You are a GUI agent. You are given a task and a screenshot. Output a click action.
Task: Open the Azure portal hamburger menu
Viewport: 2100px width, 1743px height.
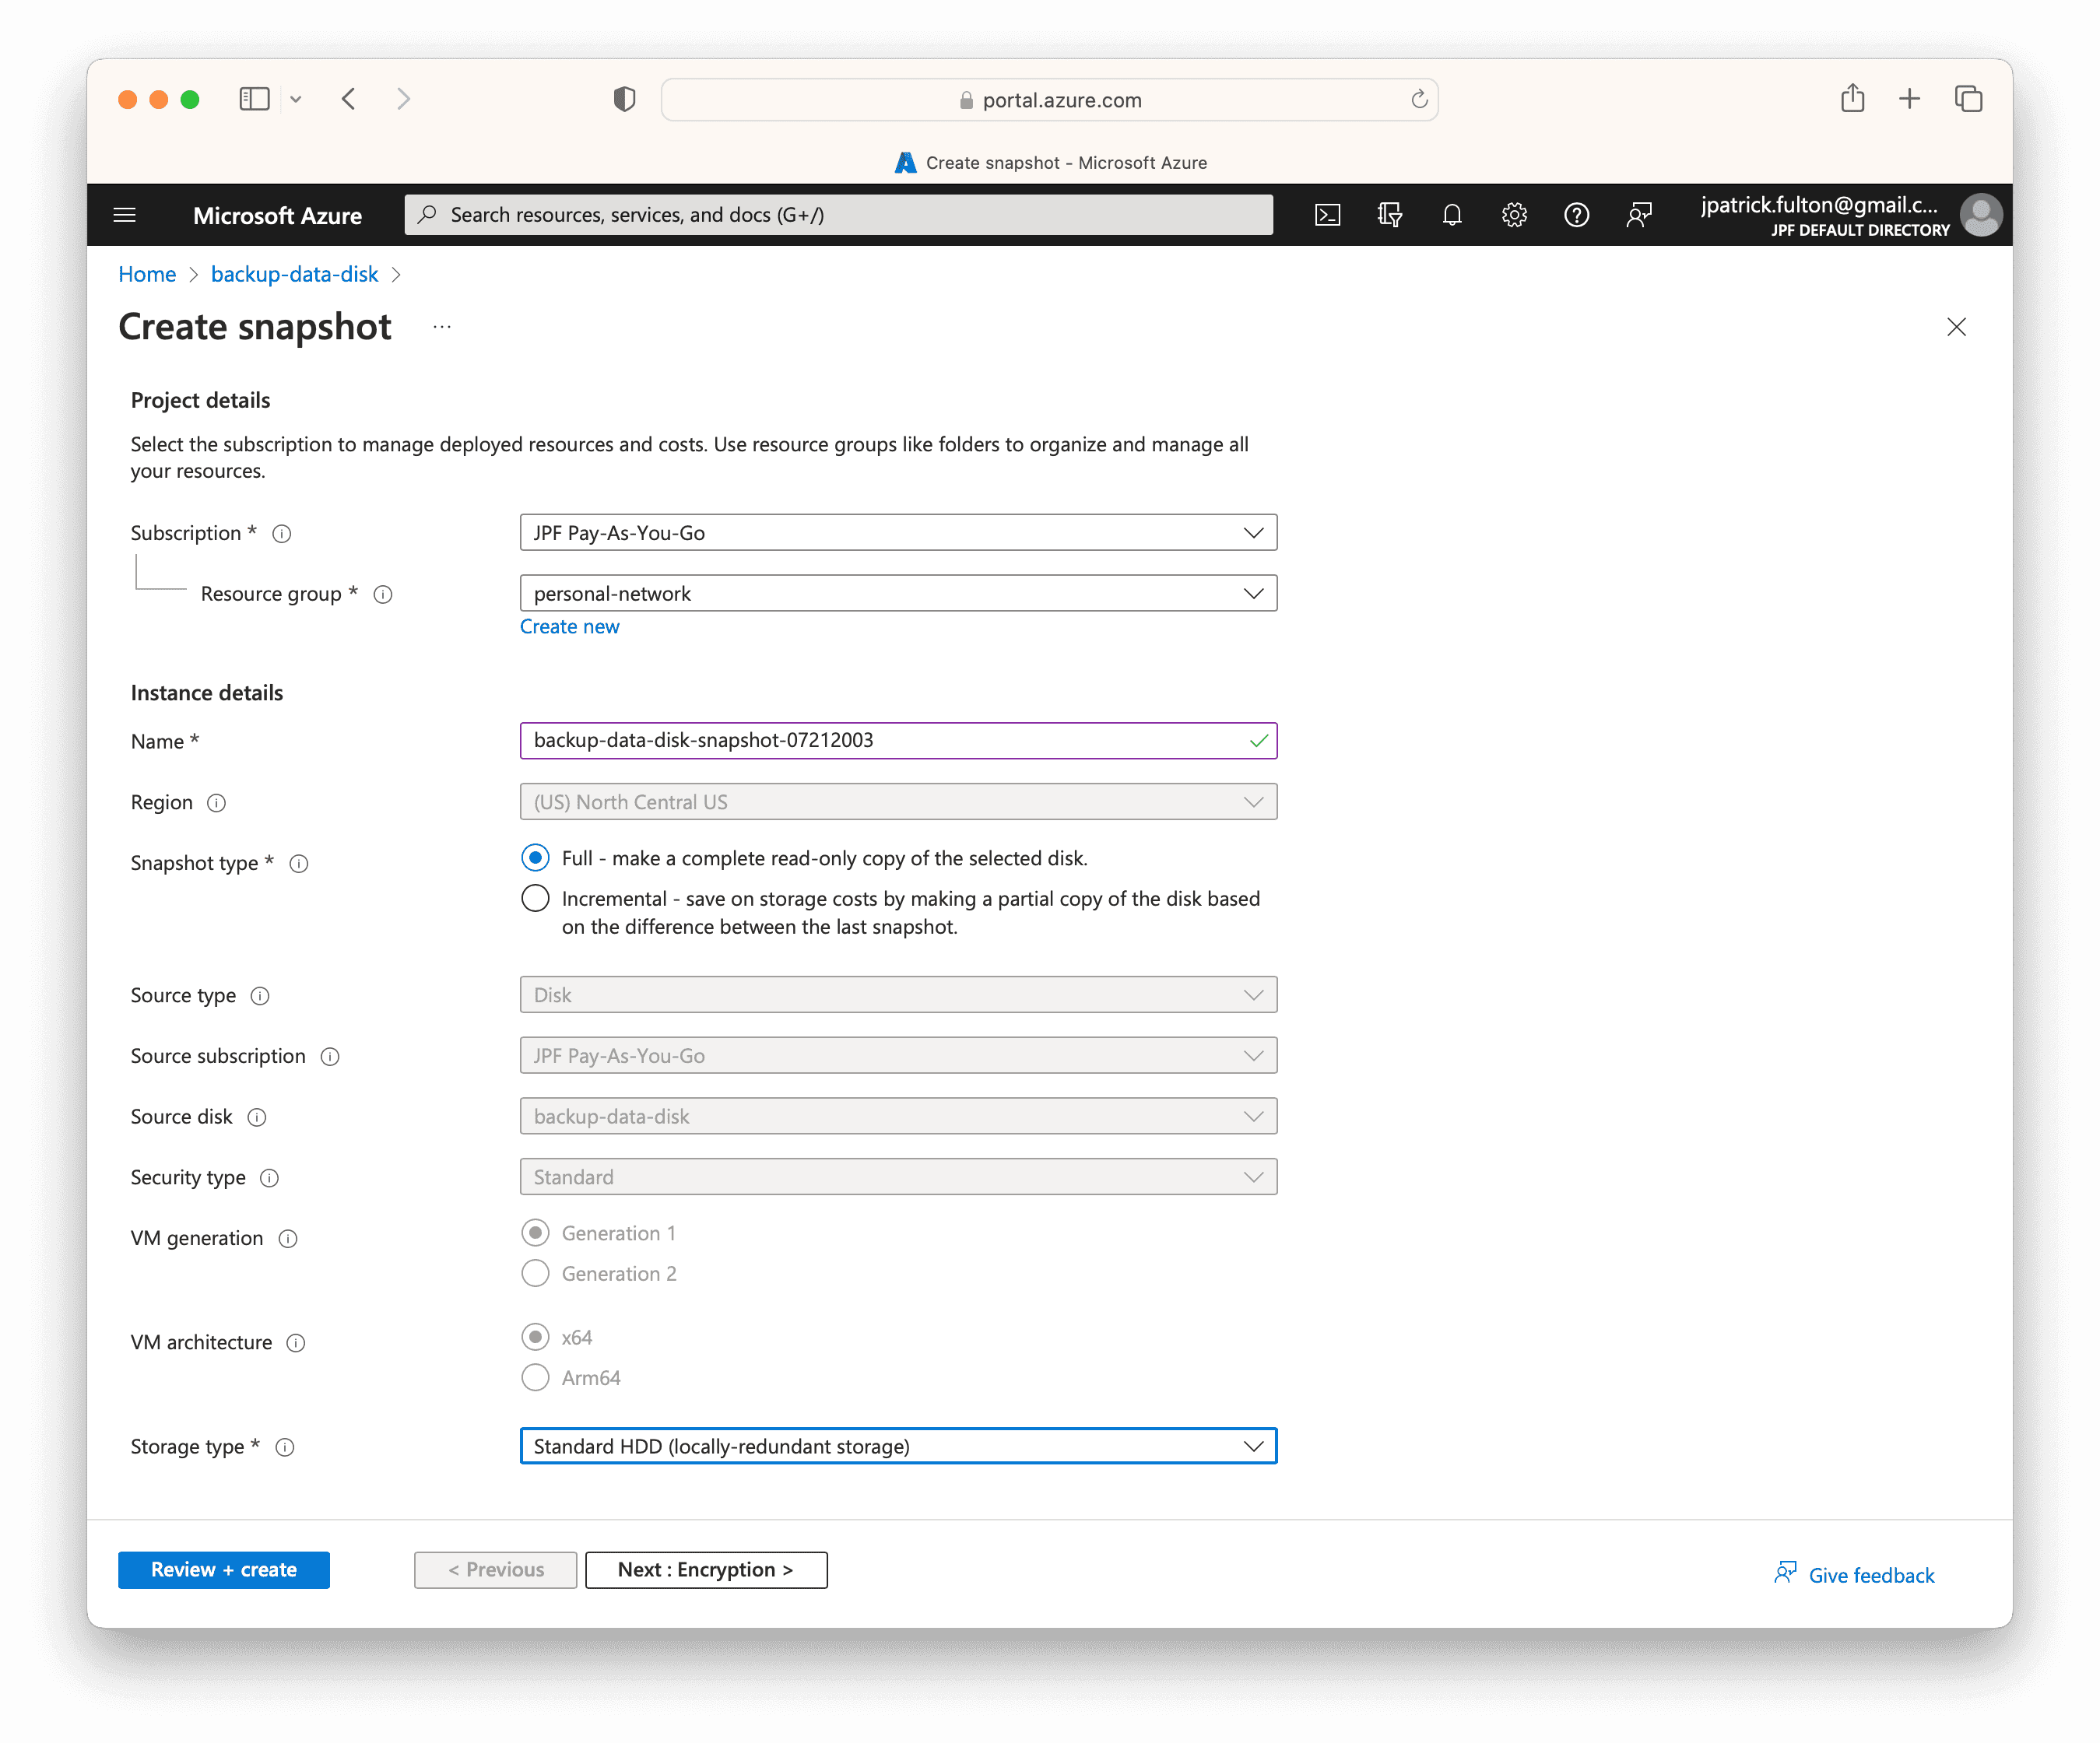click(125, 215)
